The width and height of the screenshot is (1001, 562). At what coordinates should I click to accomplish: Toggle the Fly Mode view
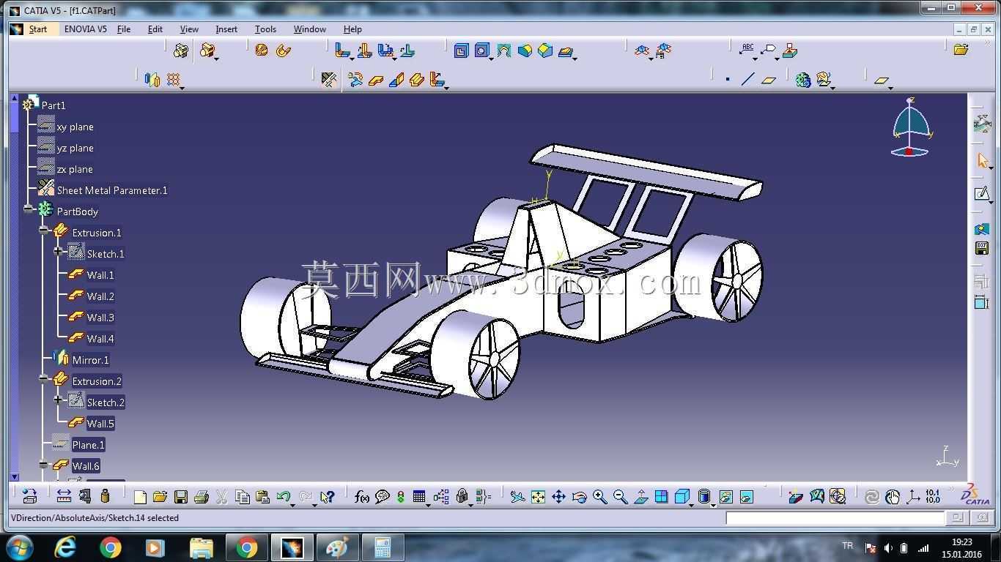[517, 497]
